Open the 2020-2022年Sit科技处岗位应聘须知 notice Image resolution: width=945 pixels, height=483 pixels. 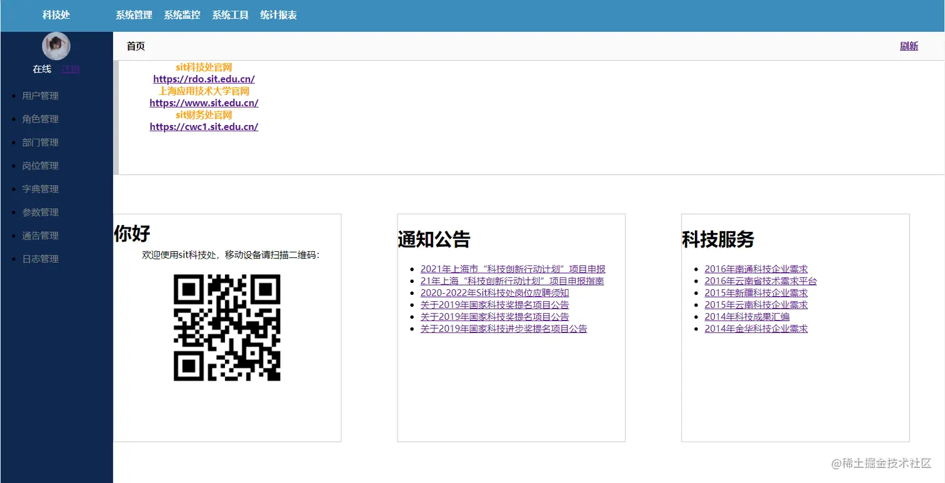pyautogui.click(x=495, y=293)
